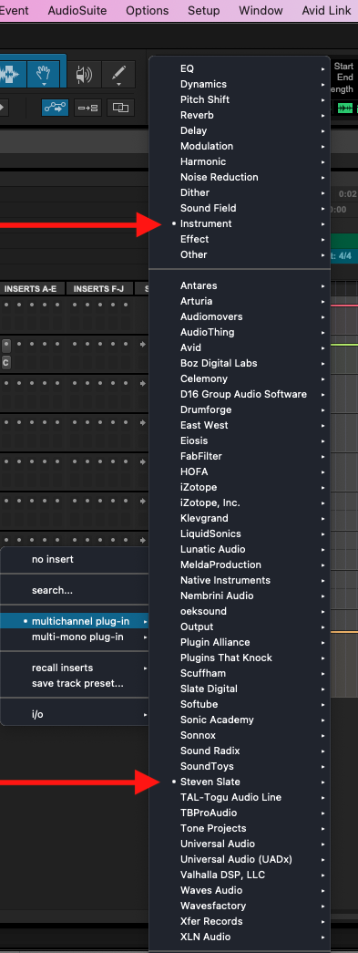The width and height of the screenshot is (358, 953).
Task: Open the Effect submenu
Action: tap(240, 239)
